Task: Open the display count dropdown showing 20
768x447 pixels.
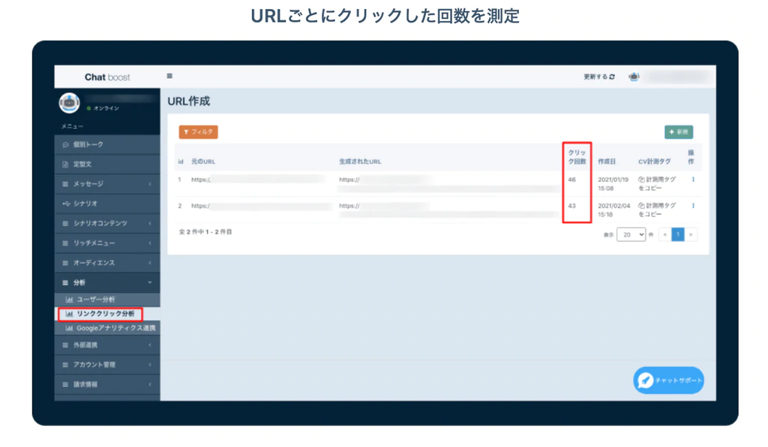Action: (631, 234)
